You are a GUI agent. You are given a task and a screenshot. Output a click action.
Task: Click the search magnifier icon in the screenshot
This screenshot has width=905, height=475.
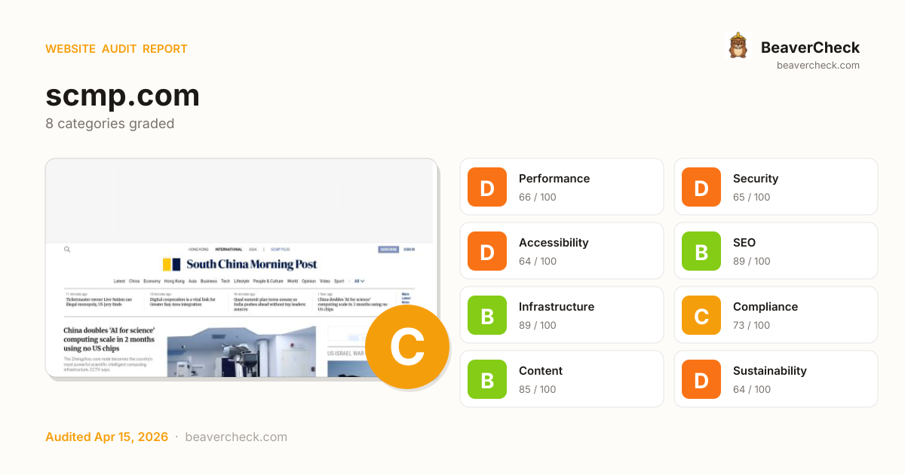click(67, 249)
